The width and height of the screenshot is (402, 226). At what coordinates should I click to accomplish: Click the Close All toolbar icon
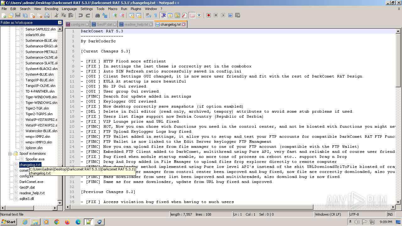[40, 15]
